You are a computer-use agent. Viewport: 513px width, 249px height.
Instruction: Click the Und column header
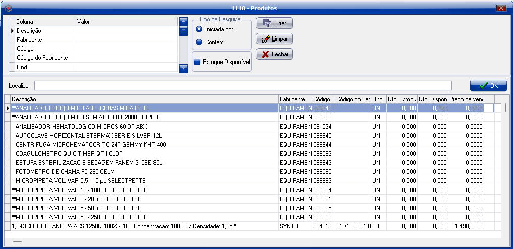(378, 99)
